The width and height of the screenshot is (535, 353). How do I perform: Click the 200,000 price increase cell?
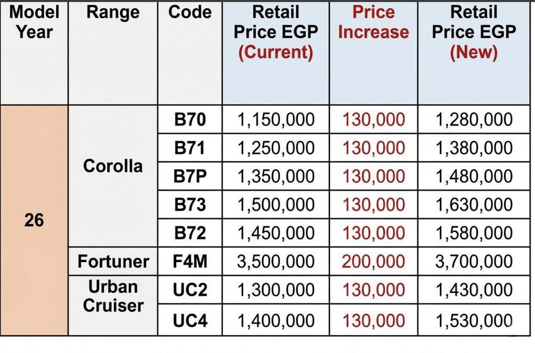373,262
